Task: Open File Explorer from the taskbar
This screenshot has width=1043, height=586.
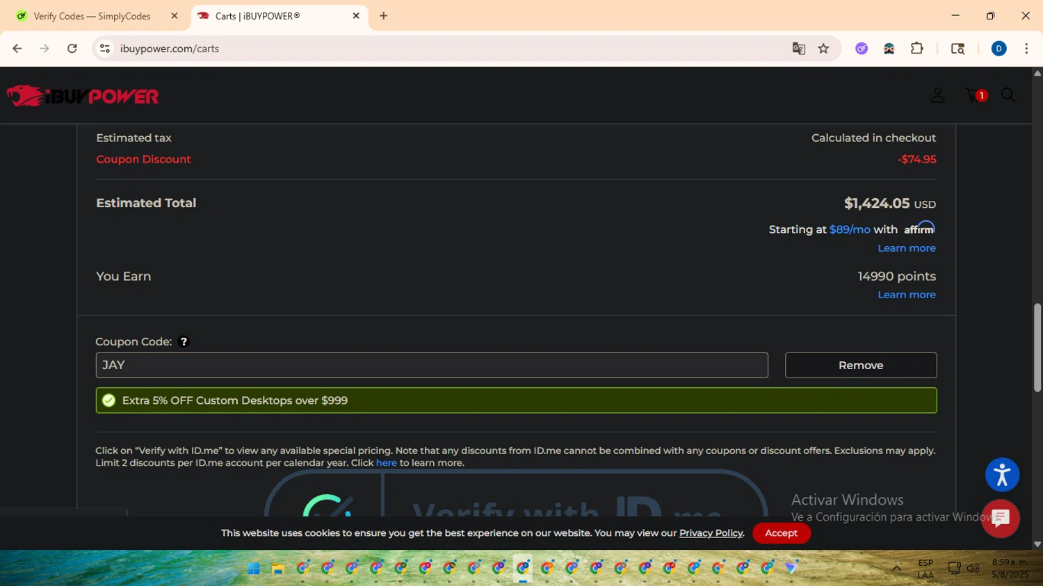Action: [278, 569]
